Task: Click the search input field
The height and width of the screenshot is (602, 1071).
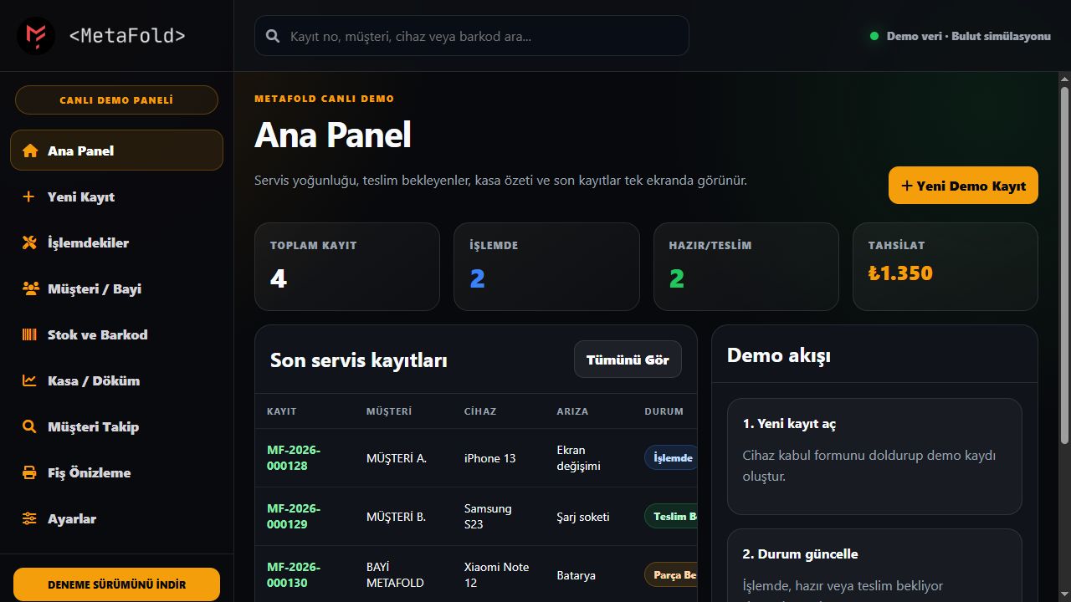Action: click(472, 36)
